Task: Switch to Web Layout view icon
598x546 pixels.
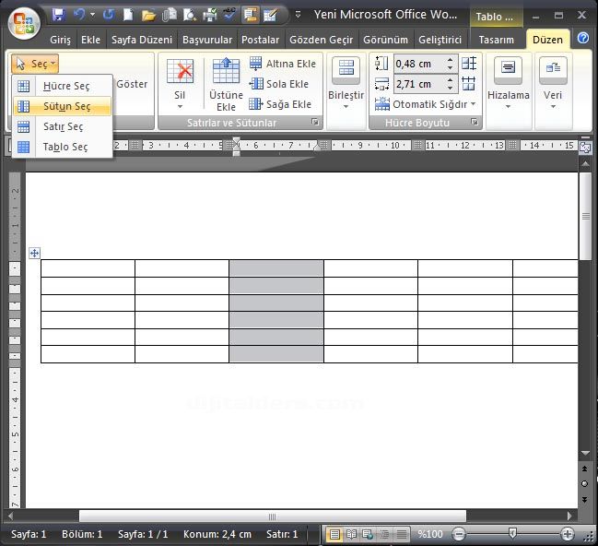Action: pyautogui.click(x=368, y=534)
